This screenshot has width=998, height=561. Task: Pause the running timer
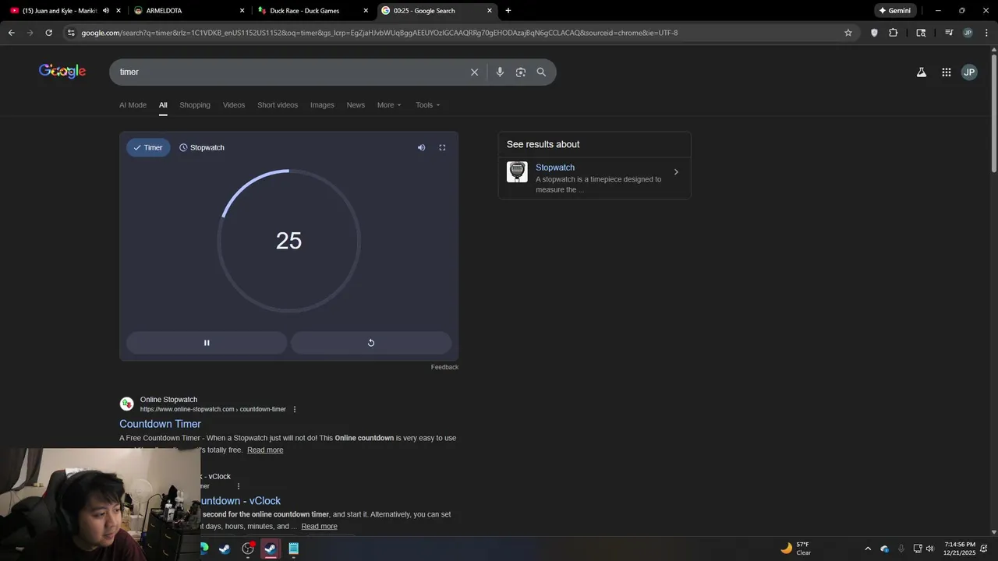207,343
